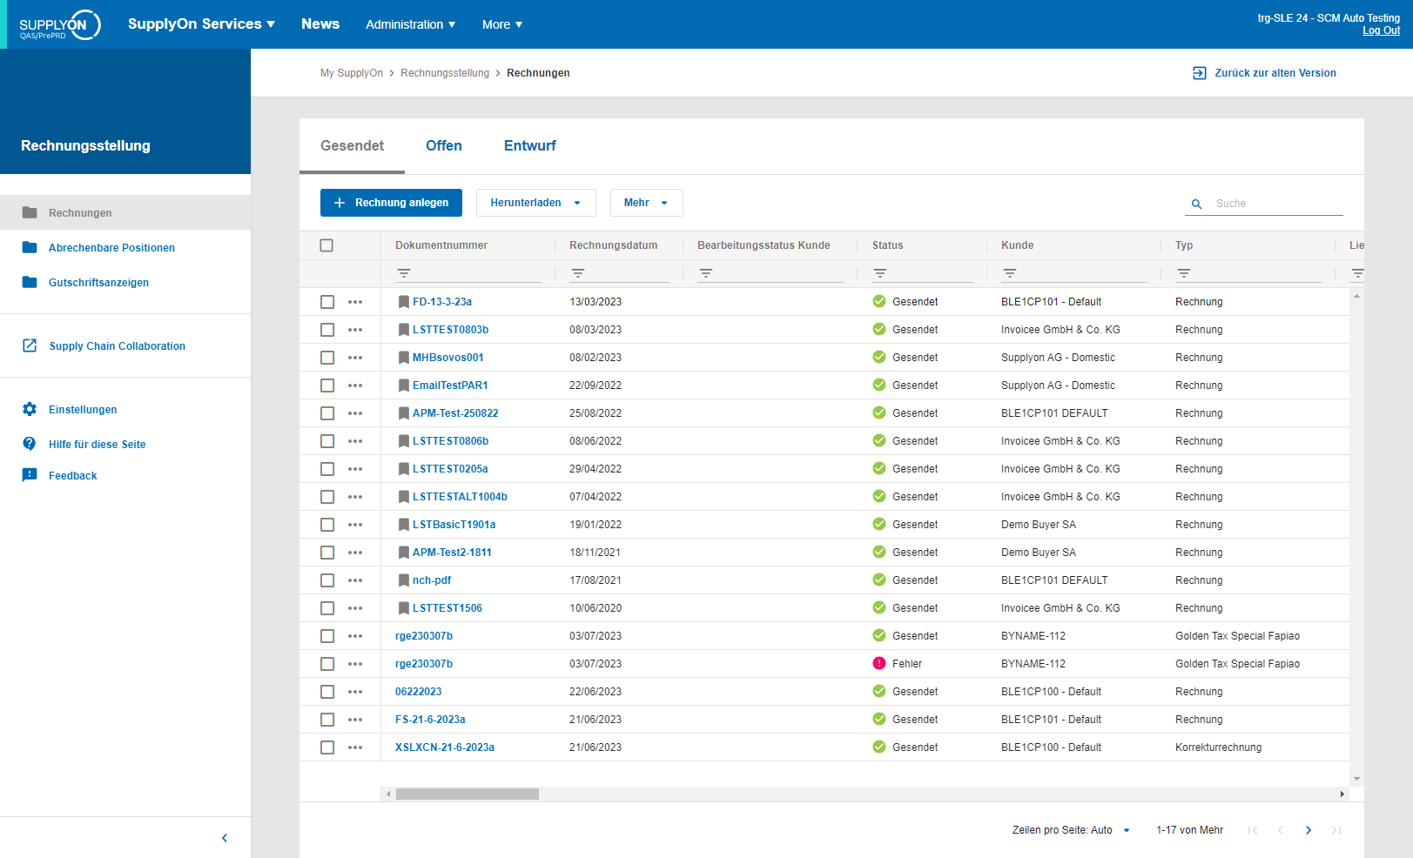Click Rechnung anlegen button
The height and width of the screenshot is (858, 1413).
391,203
